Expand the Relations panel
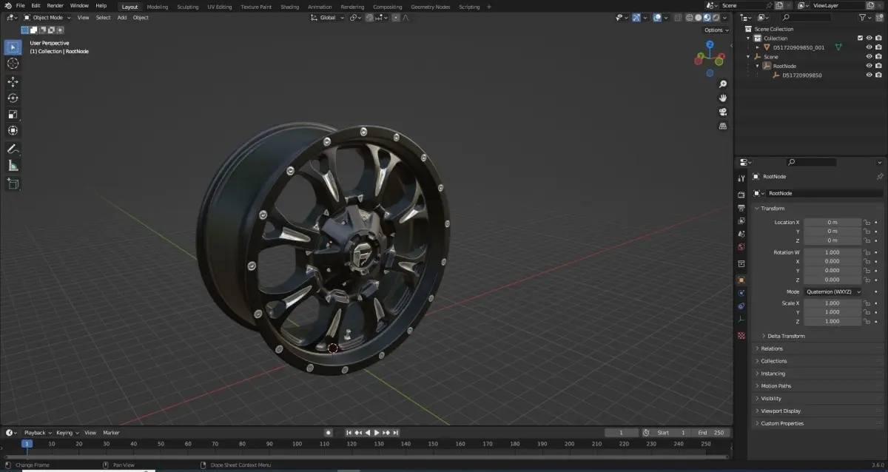The height and width of the screenshot is (472, 888). click(x=771, y=348)
